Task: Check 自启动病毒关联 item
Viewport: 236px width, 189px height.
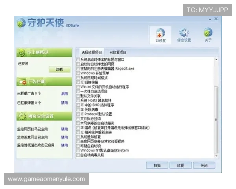Action: pyautogui.click(x=78, y=155)
